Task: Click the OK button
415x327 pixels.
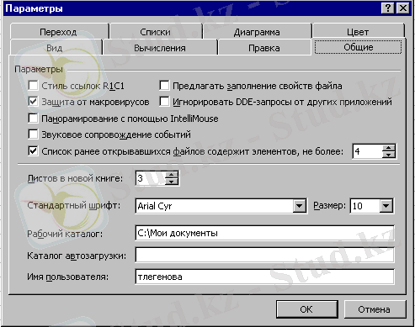Action: 306,309
